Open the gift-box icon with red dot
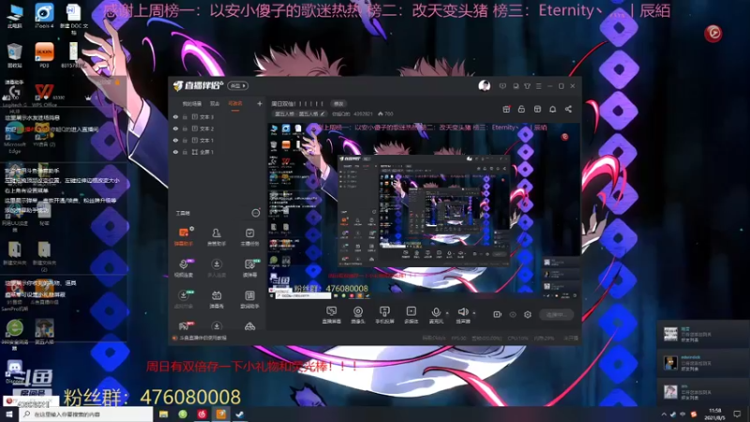The height and width of the screenshot is (422, 750). (x=506, y=109)
